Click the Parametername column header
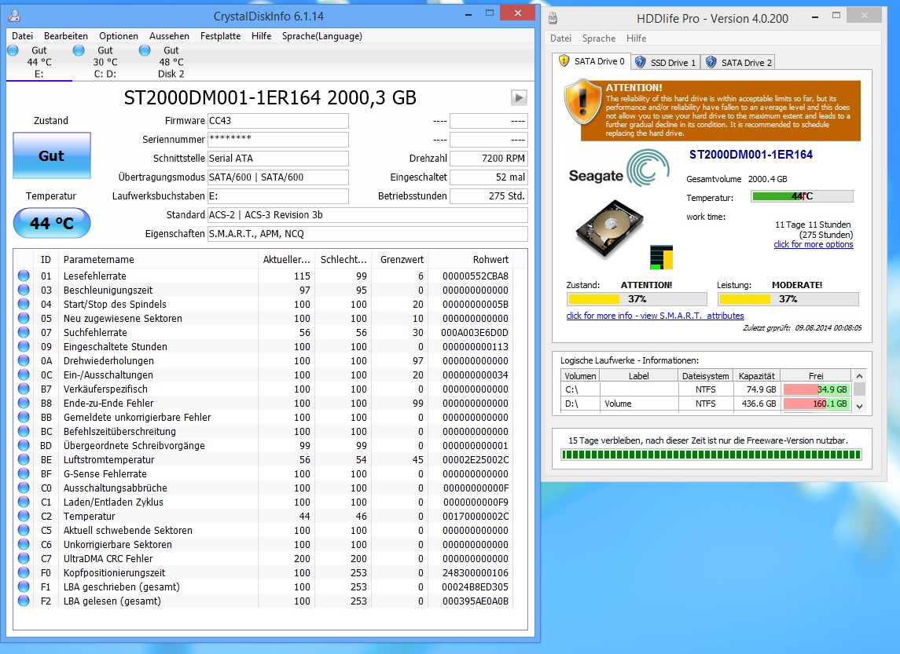Screen dimensions: 900x654 click(x=158, y=260)
